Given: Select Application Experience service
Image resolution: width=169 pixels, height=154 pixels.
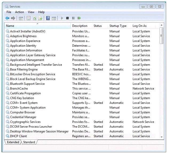Looking at the screenshot, I should tap(25, 41).
